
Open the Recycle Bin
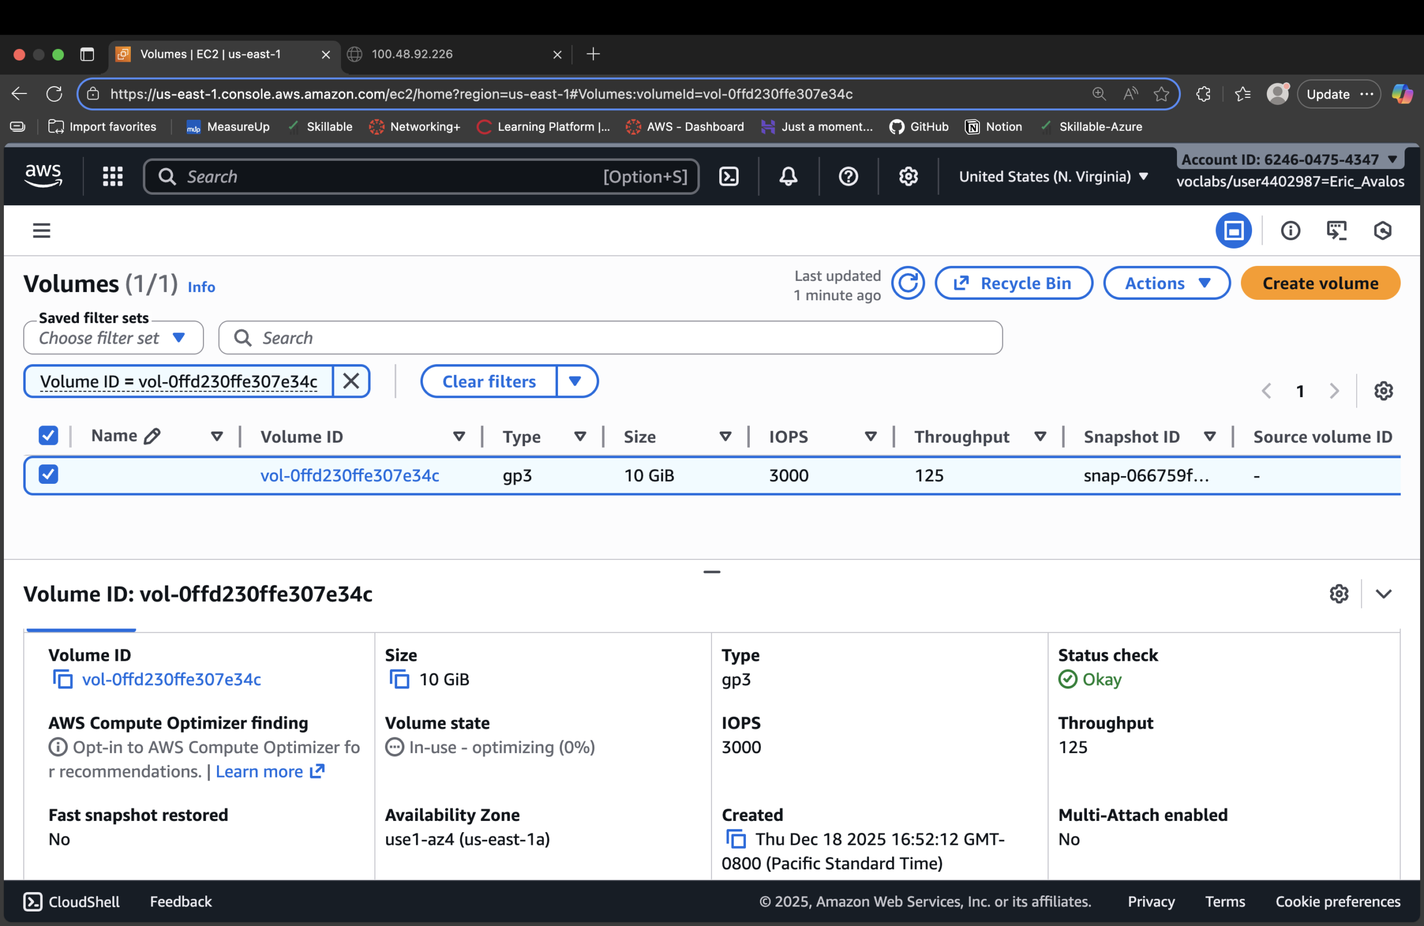point(1013,283)
